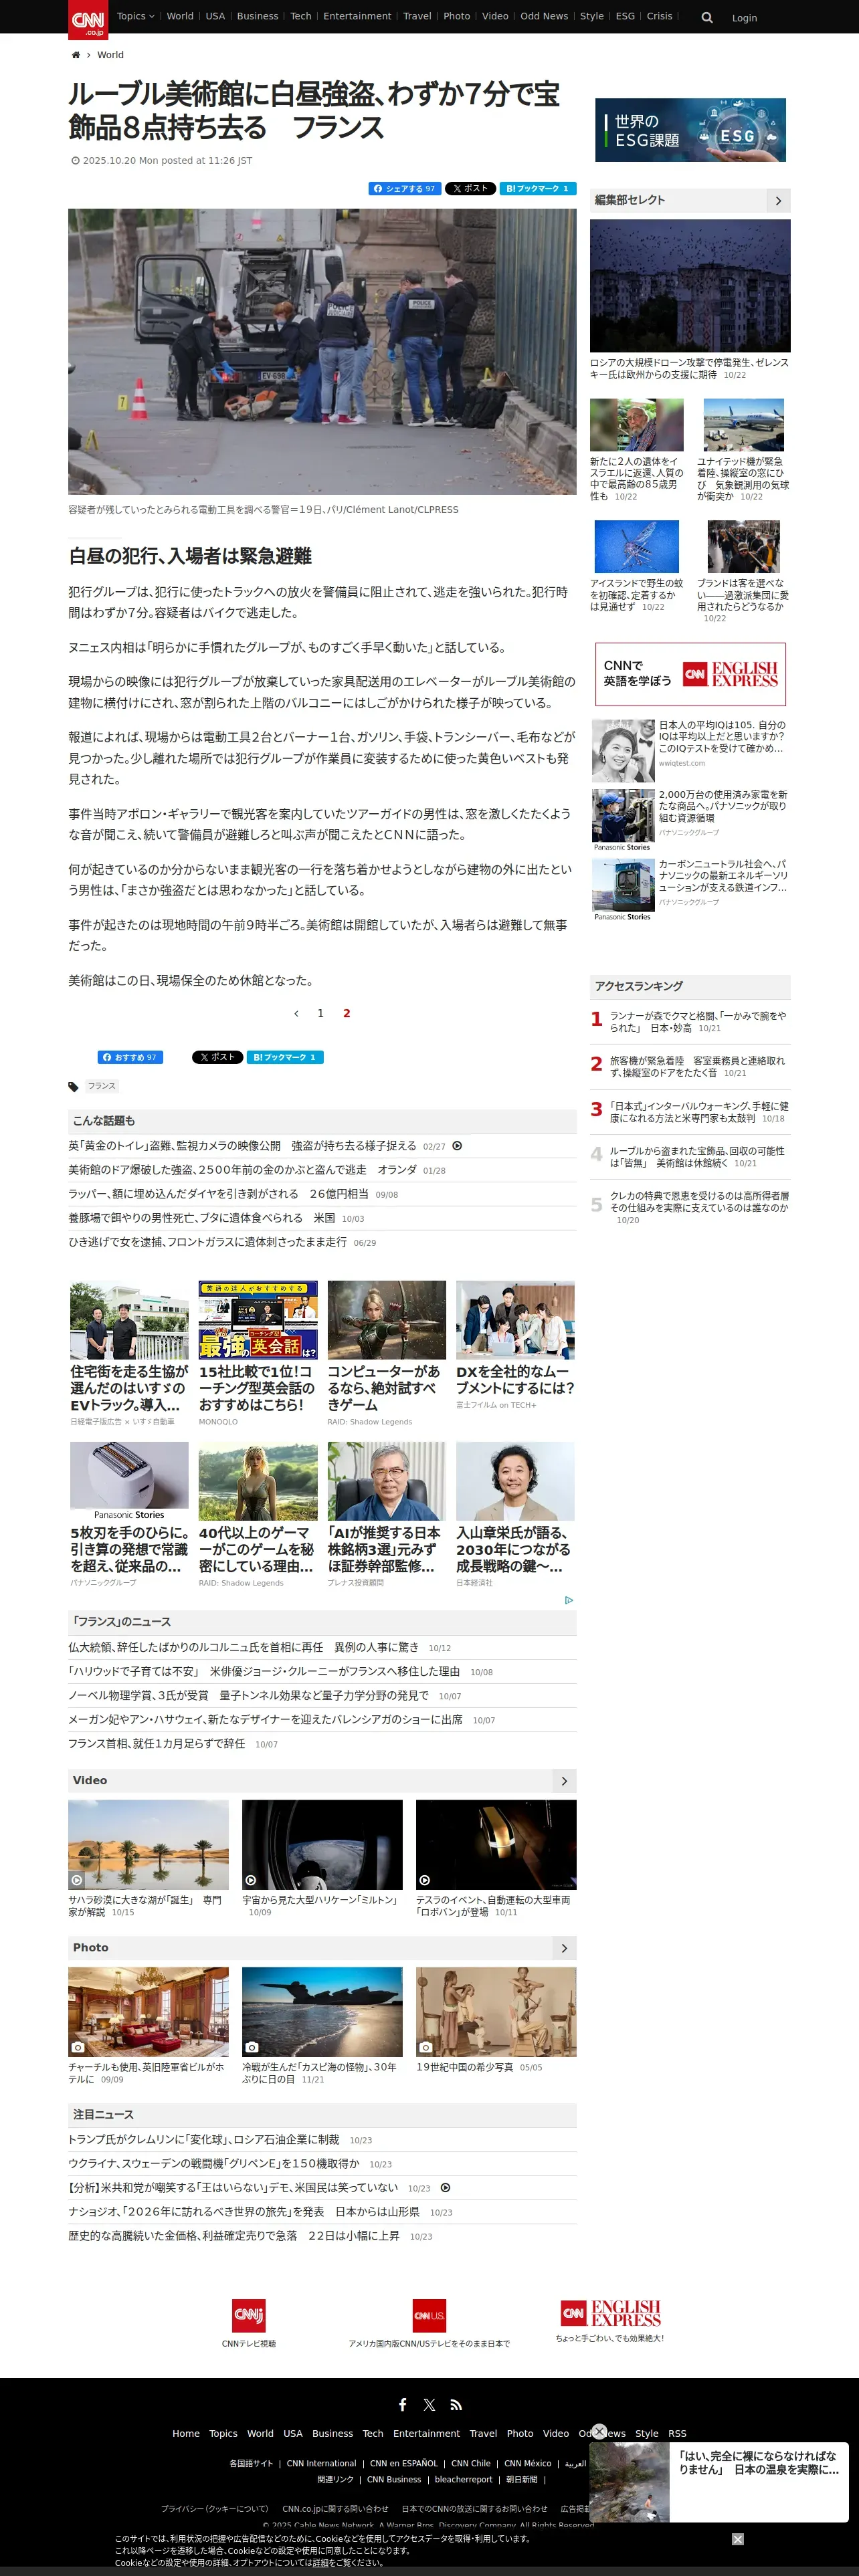
Task: Open 英「黄金のトイレ」盗難 related article
Action: coord(242,1146)
